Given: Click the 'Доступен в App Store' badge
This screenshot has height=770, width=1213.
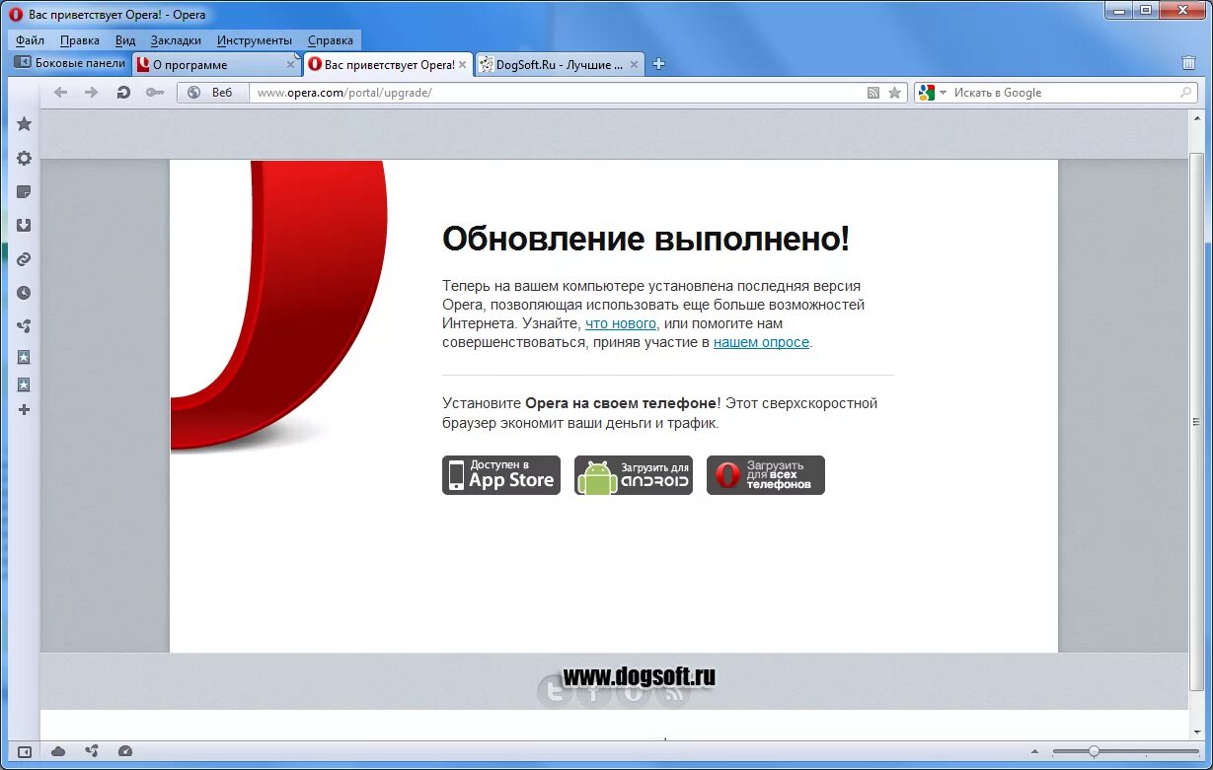Looking at the screenshot, I should pos(501,475).
